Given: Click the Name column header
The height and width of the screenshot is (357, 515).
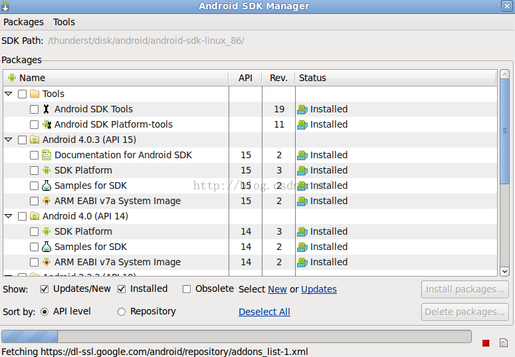Looking at the screenshot, I should pyautogui.click(x=116, y=78).
